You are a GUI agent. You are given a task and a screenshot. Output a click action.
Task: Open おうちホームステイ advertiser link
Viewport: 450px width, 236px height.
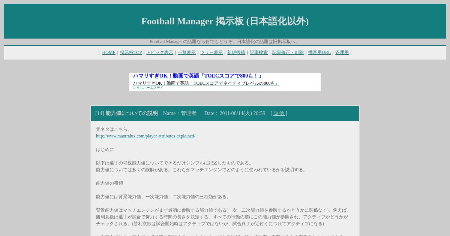[148, 88]
